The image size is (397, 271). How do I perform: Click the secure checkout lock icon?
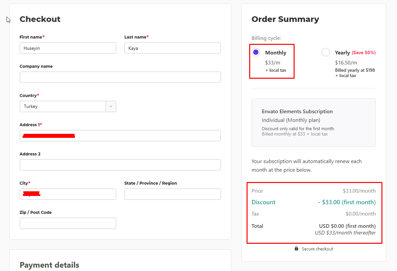pos(296,248)
